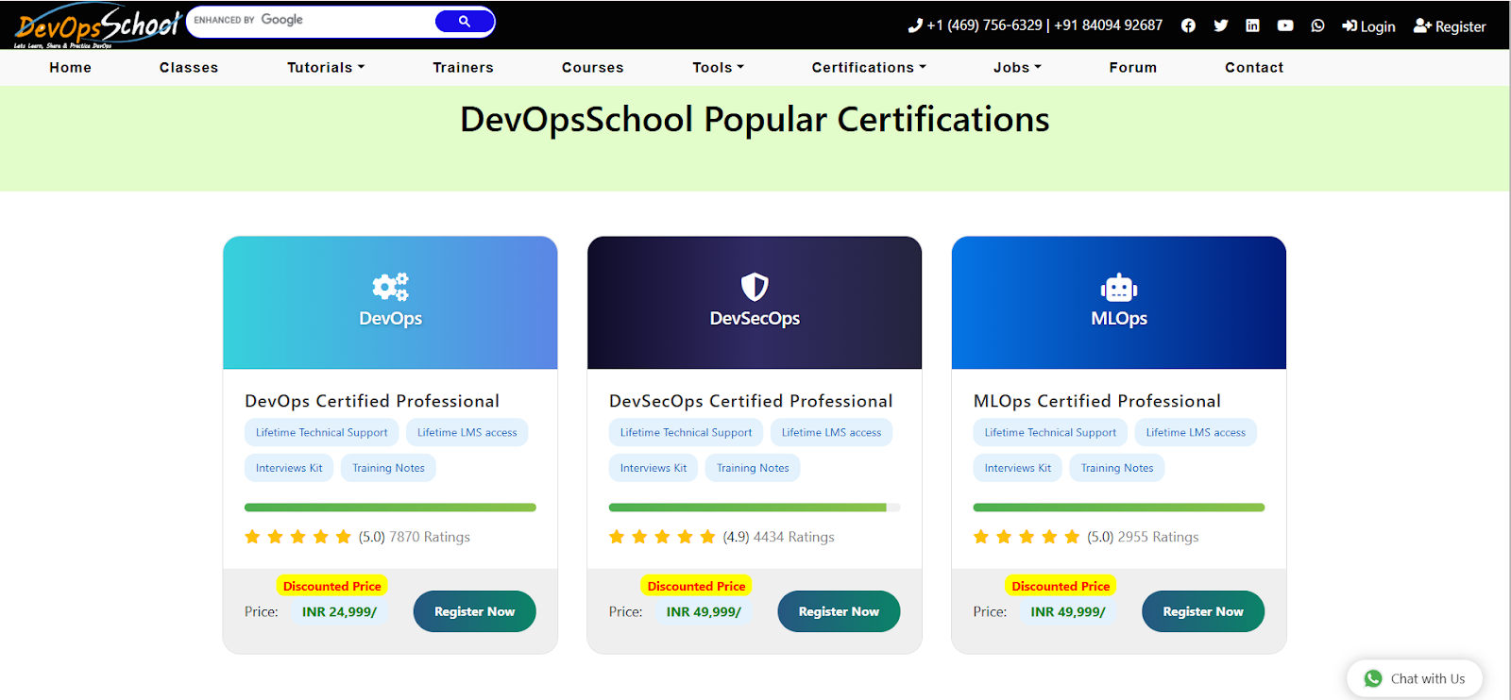Expand the Certifications dropdown menu
The width and height of the screenshot is (1511, 700).
869,68
